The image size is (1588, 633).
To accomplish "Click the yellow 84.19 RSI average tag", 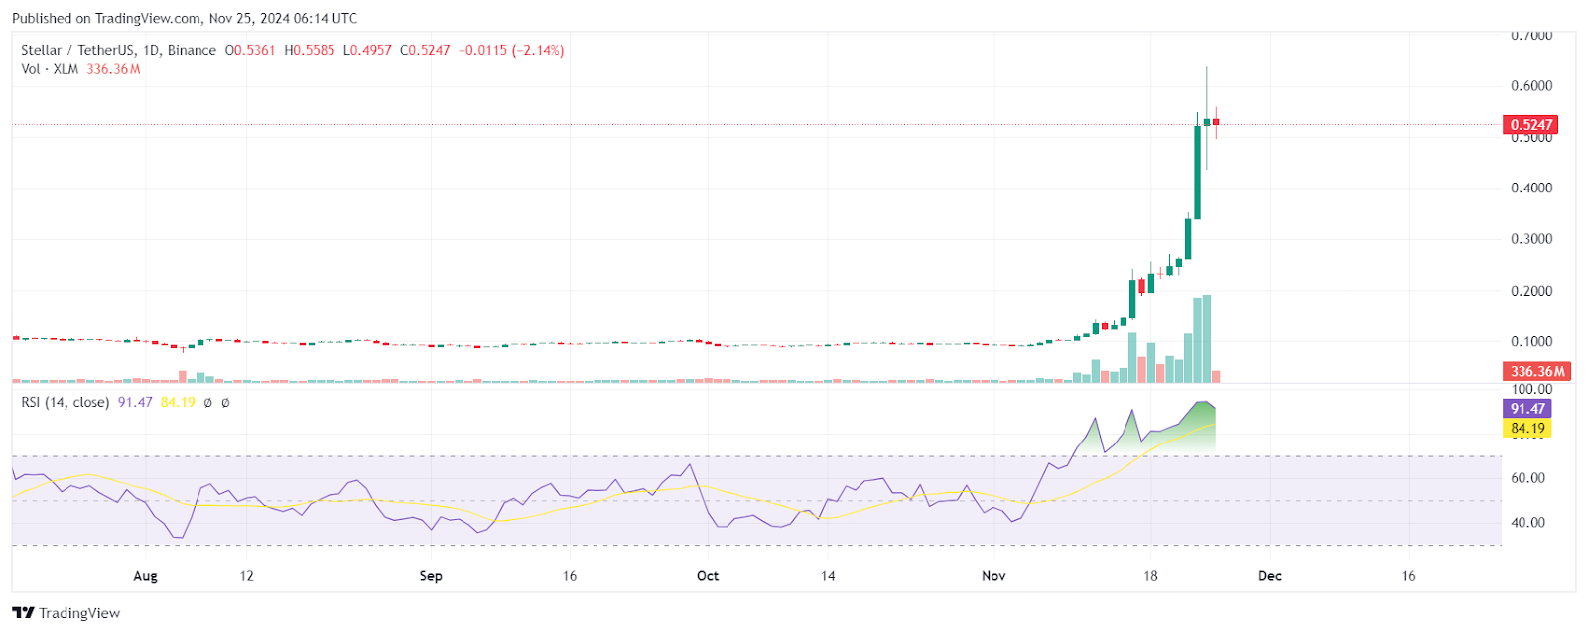I will coord(1527,429).
